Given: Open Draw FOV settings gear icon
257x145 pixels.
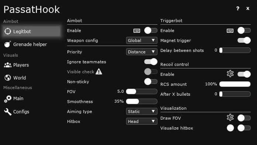Looking at the screenshot, I should tap(230, 117).
